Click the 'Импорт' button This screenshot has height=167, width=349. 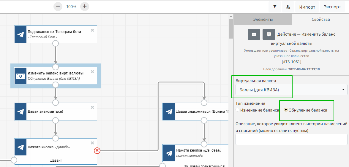coord(307,7)
